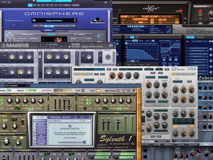Go to previous program in Sylenth1 display
Image resolution: width=213 pixels, height=160 pixels.
[x=75, y=117]
